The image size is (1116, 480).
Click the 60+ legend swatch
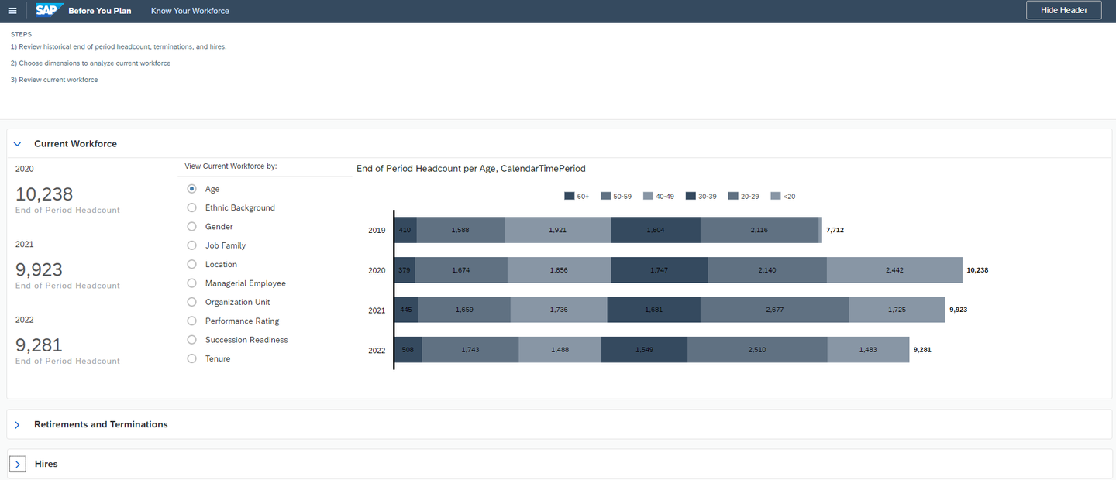click(x=569, y=197)
